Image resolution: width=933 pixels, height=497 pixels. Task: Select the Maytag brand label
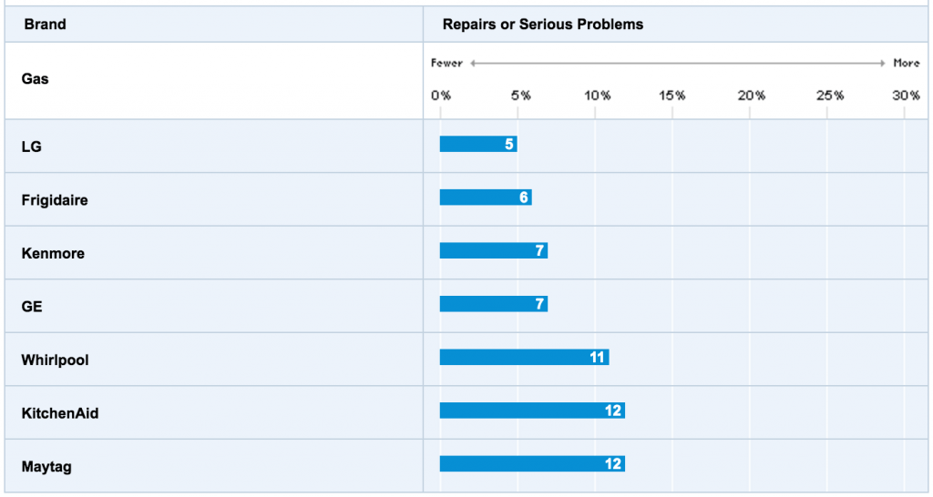[x=46, y=467]
